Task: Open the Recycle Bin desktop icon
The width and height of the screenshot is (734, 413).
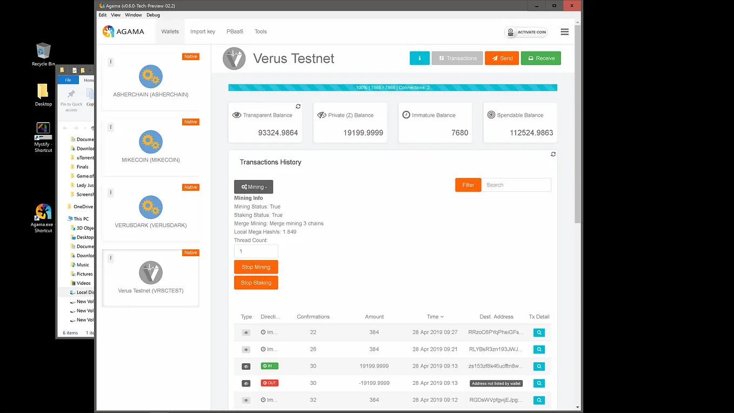Action: click(43, 55)
